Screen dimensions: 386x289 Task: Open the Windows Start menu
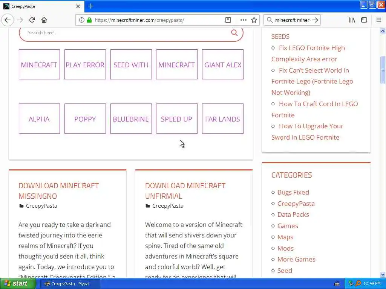click(x=18, y=284)
